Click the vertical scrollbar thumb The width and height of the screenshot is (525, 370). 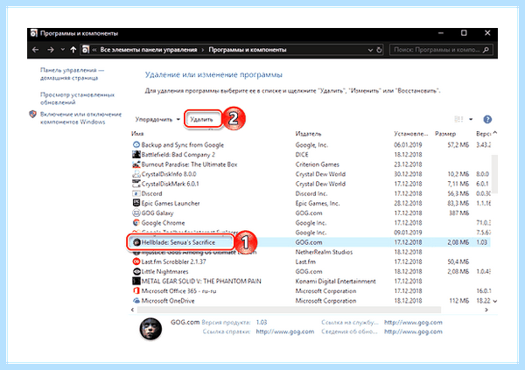tap(495, 174)
